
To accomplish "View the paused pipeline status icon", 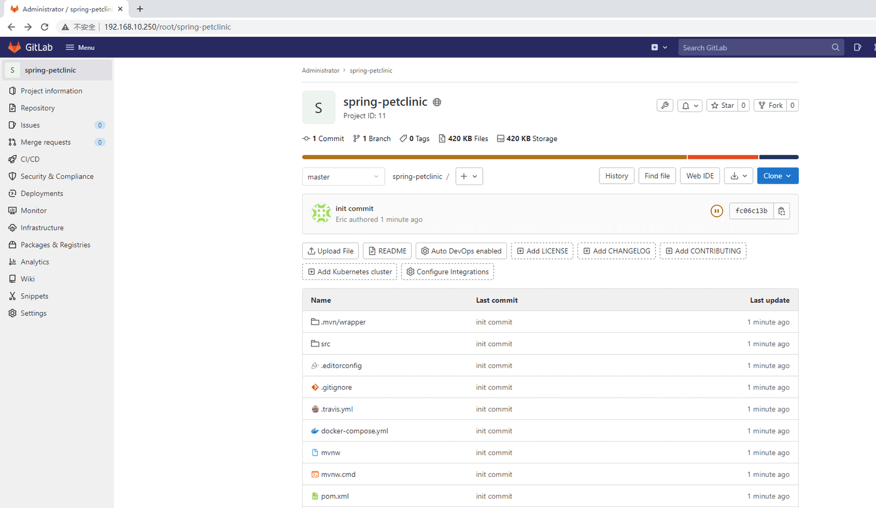I will click(717, 211).
